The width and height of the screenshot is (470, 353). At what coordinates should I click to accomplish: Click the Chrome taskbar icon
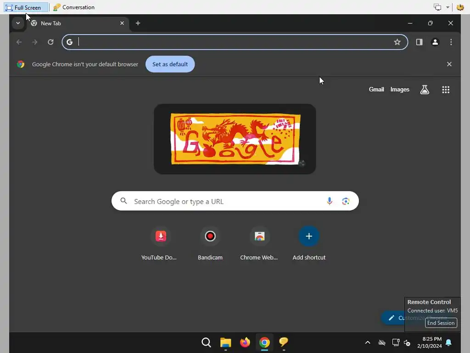click(x=264, y=342)
